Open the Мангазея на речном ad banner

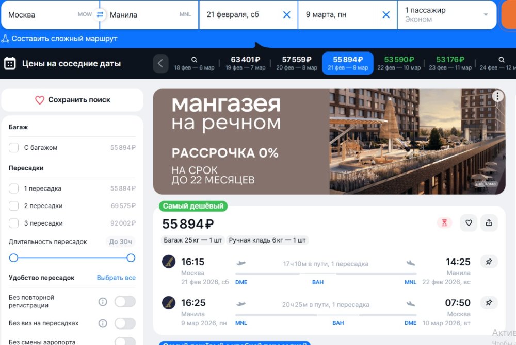pyautogui.click(x=329, y=142)
